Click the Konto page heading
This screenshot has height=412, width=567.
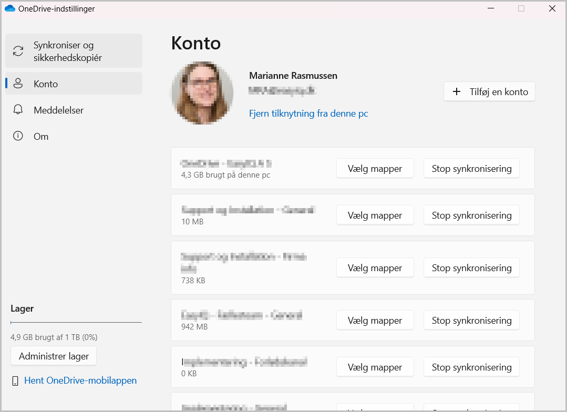196,44
